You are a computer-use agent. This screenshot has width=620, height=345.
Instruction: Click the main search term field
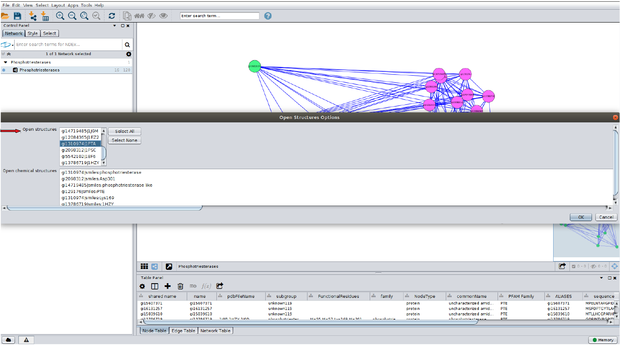(220, 16)
